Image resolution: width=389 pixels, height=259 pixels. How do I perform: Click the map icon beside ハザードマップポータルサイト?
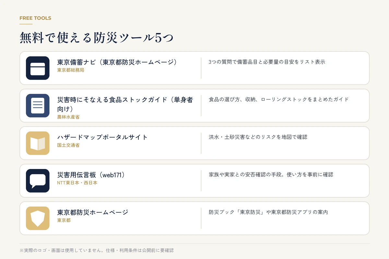(x=38, y=143)
